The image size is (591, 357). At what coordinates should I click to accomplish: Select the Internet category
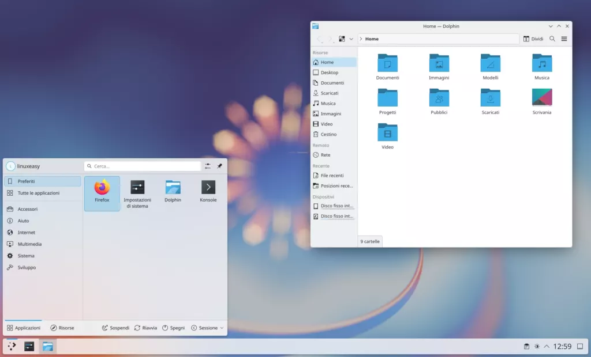[43, 232]
